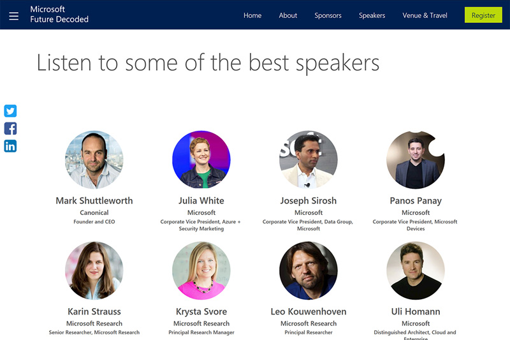Share the page via the Facebook icon
The image size is (510, 340).
10,128
